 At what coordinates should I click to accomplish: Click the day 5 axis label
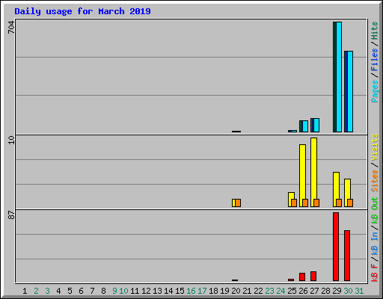click(70, 291)
